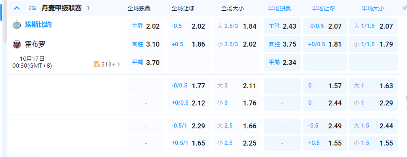Click the 半场独赢 column header

click(x=282, y=8)
